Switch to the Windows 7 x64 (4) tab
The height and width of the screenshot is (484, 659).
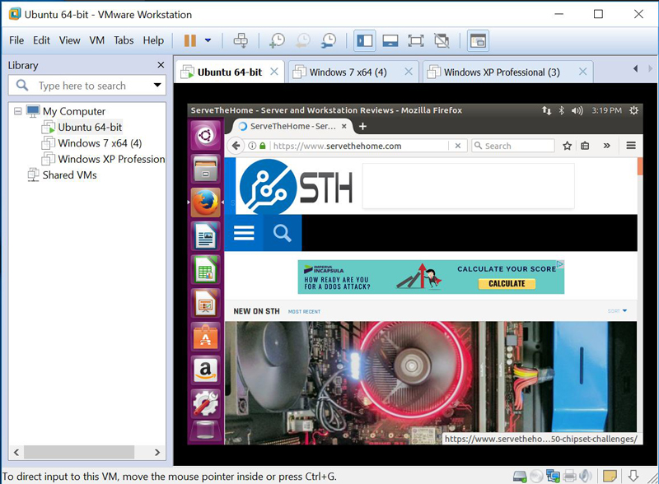(348, 72)
